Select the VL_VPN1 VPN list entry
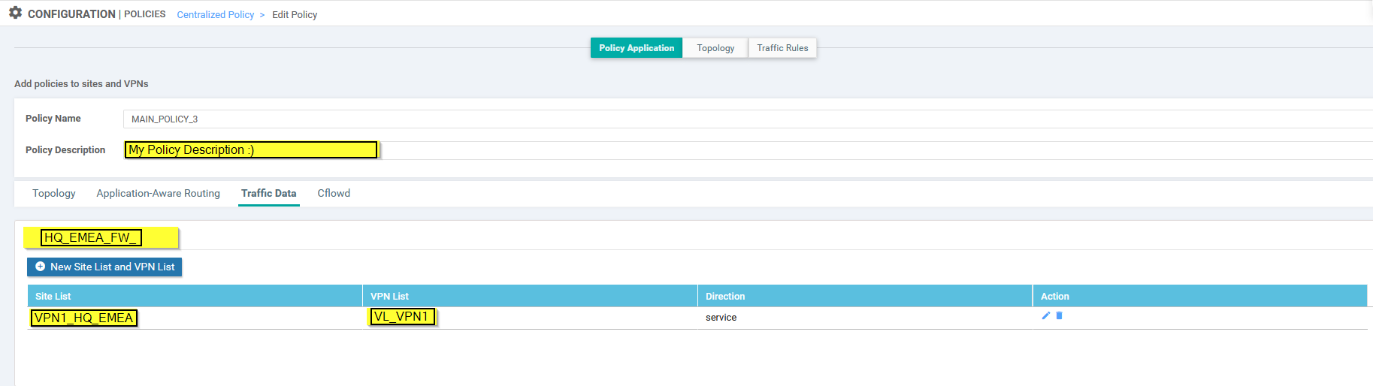 401,317
